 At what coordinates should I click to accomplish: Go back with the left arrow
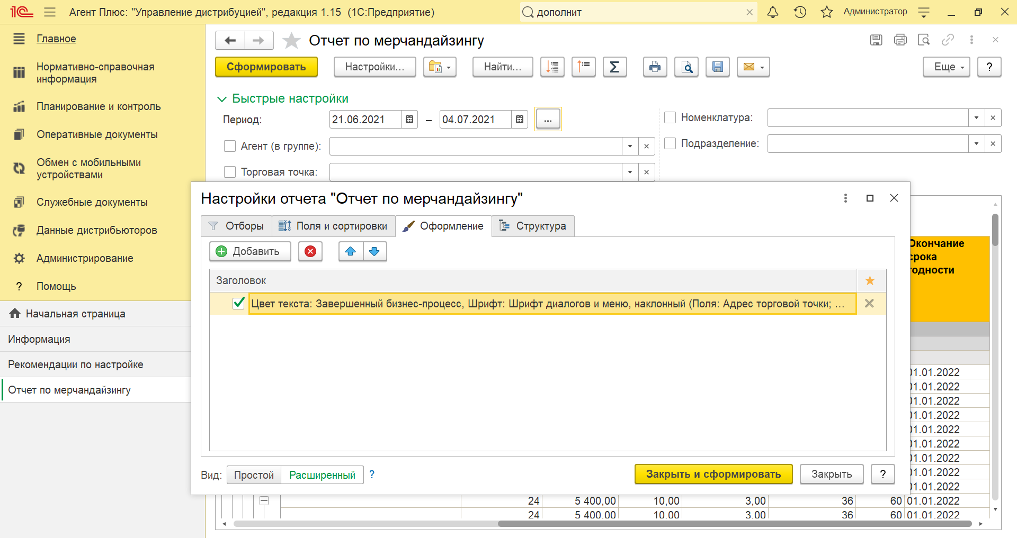[230, 40]
